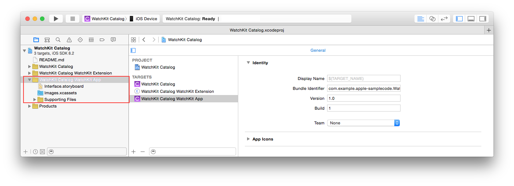
Task: Edit the Version field
Action: pos(363,98)
